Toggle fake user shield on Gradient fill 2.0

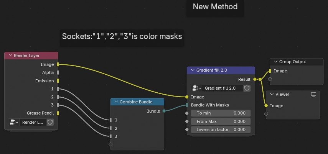click(x=247, y=88)
